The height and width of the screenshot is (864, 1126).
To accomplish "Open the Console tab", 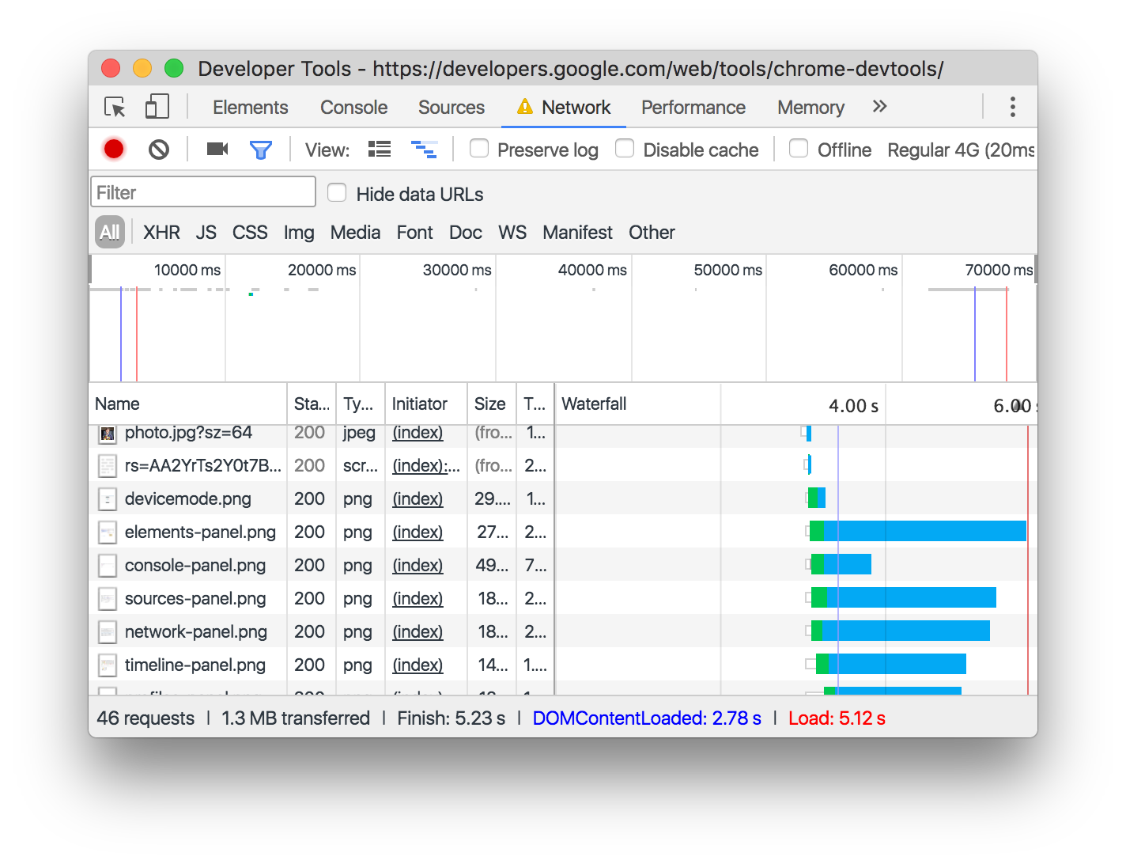I will [353, 108].
